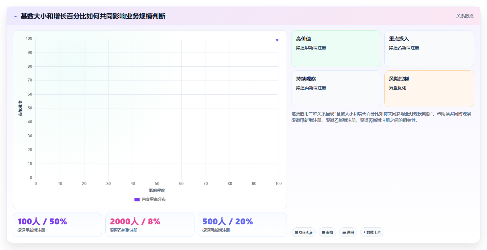Click the Chart.js tag chip
This screenshot has width=487, height=250.
point(303,232)
